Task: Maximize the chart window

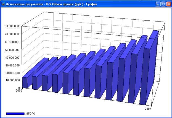Action: [x=163, y=4]
